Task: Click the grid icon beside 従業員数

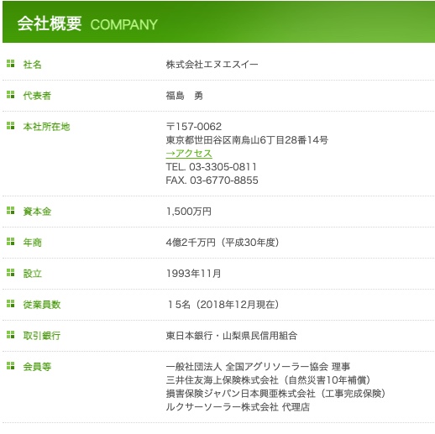Action: (11, 304)
